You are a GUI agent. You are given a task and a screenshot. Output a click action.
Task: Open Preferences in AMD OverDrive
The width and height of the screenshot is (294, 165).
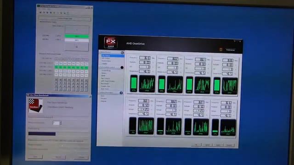pos(230,50)
